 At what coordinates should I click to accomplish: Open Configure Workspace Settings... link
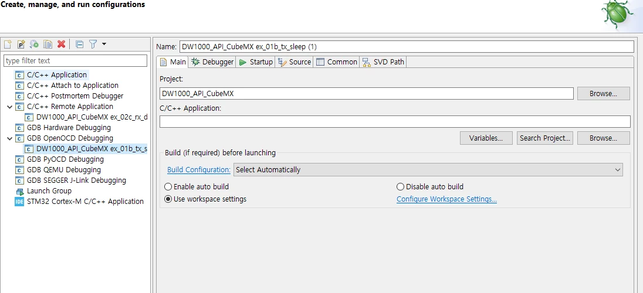pos(446,199)
